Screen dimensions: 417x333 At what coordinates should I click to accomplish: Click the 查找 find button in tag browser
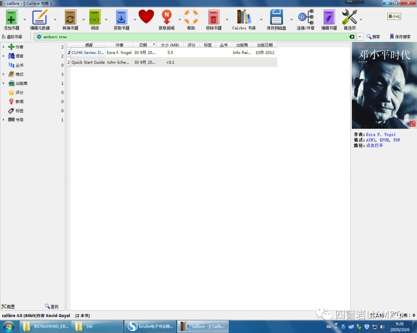click(x=52, y=306)
